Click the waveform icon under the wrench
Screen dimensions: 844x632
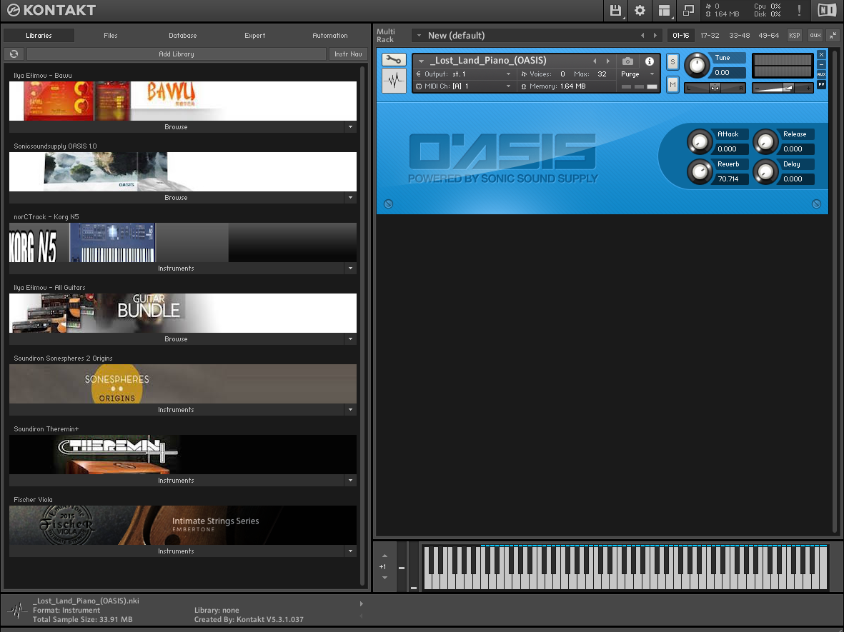pos(394,81)
